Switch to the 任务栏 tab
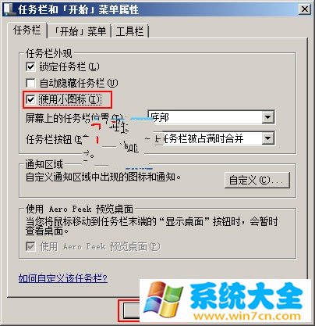The image size is (315, 326). pyautogui.click(x=27, y=30)
